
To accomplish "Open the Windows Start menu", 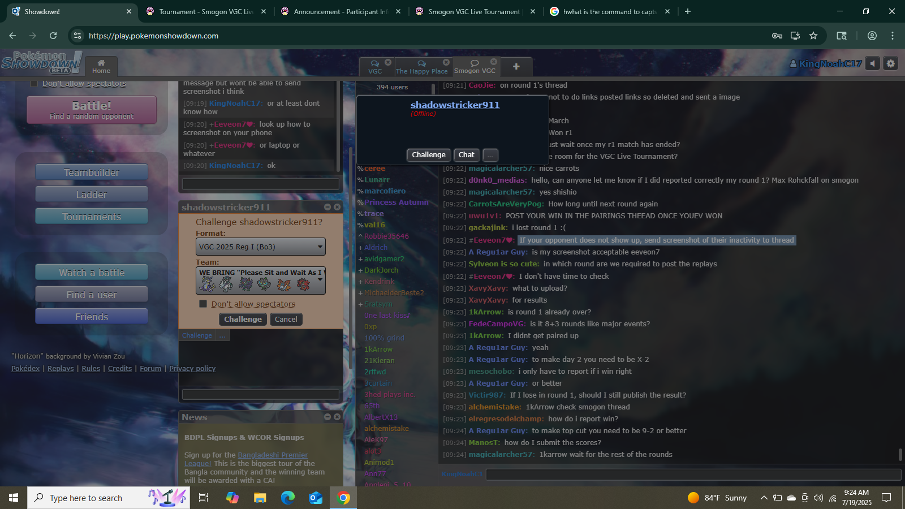I will (14, 498).
